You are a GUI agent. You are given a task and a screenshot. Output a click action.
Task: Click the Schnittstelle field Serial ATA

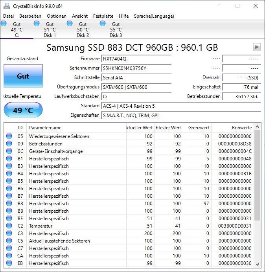pyautogui.click(x=136, y=77)
